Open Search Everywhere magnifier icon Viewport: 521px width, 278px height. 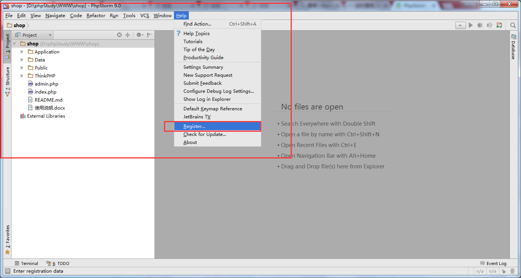(x=513, y=25)
